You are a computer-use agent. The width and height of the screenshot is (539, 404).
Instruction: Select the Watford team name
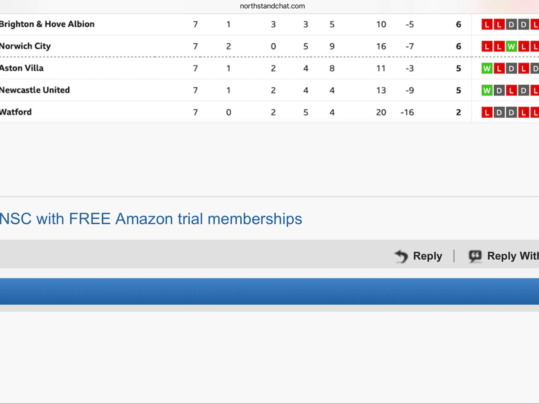16,112
